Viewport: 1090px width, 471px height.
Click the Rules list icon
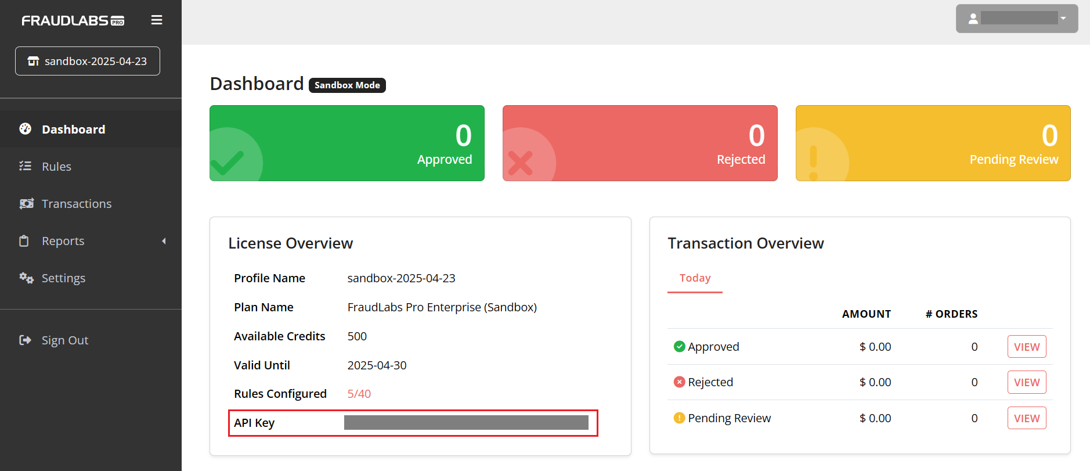click(26, 166)
